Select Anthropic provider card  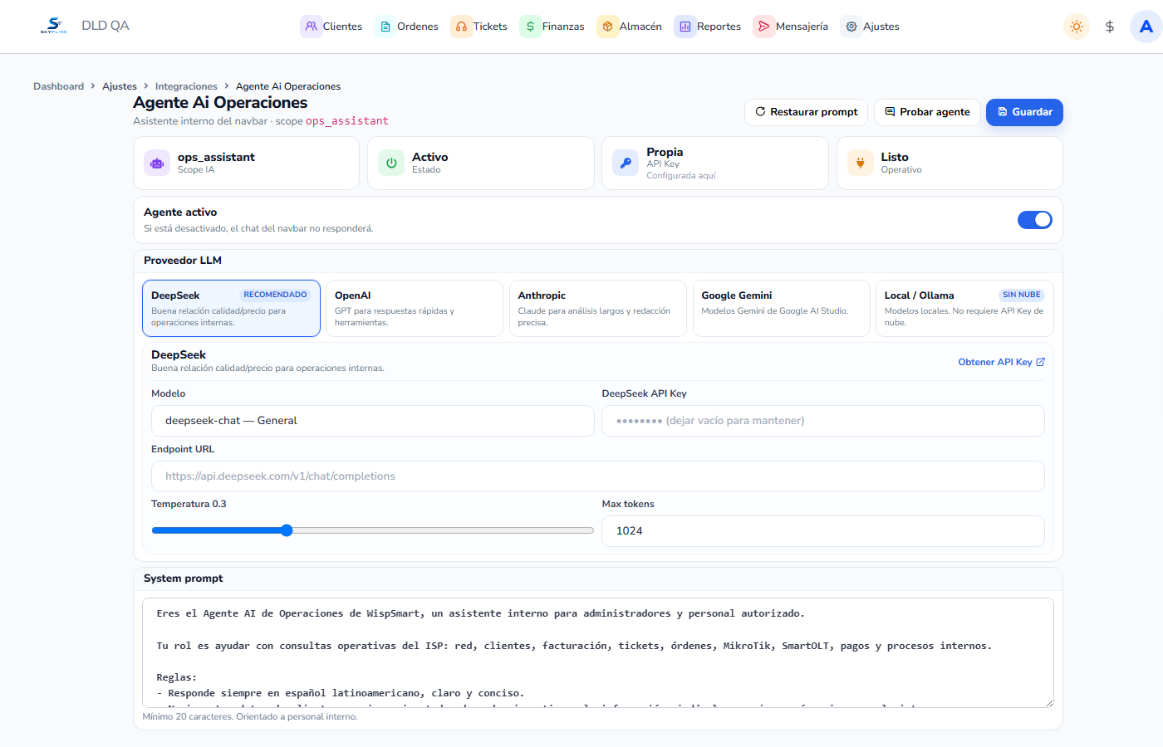[x=598, y=308]
